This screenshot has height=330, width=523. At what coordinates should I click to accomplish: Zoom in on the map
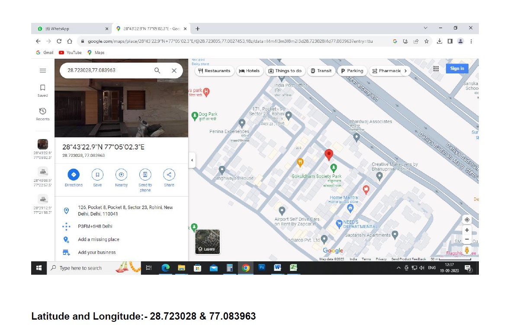pos(467,230)
